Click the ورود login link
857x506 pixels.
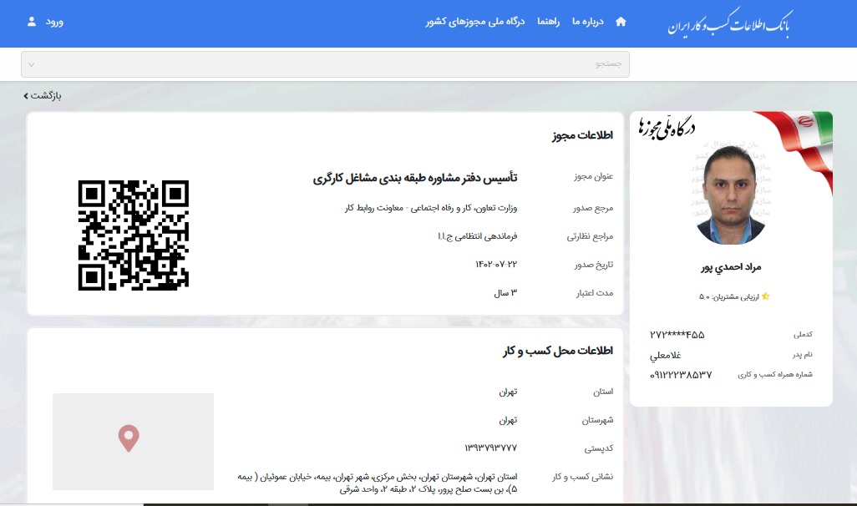click(x=54, y=22)
